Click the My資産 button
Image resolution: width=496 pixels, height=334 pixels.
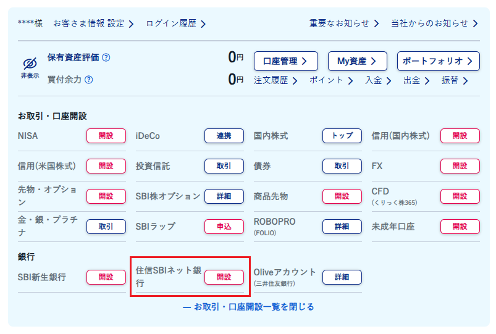coord(358,61)
